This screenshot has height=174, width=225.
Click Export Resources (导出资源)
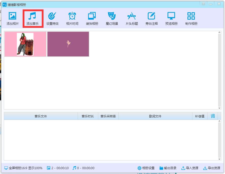point(212,168)
